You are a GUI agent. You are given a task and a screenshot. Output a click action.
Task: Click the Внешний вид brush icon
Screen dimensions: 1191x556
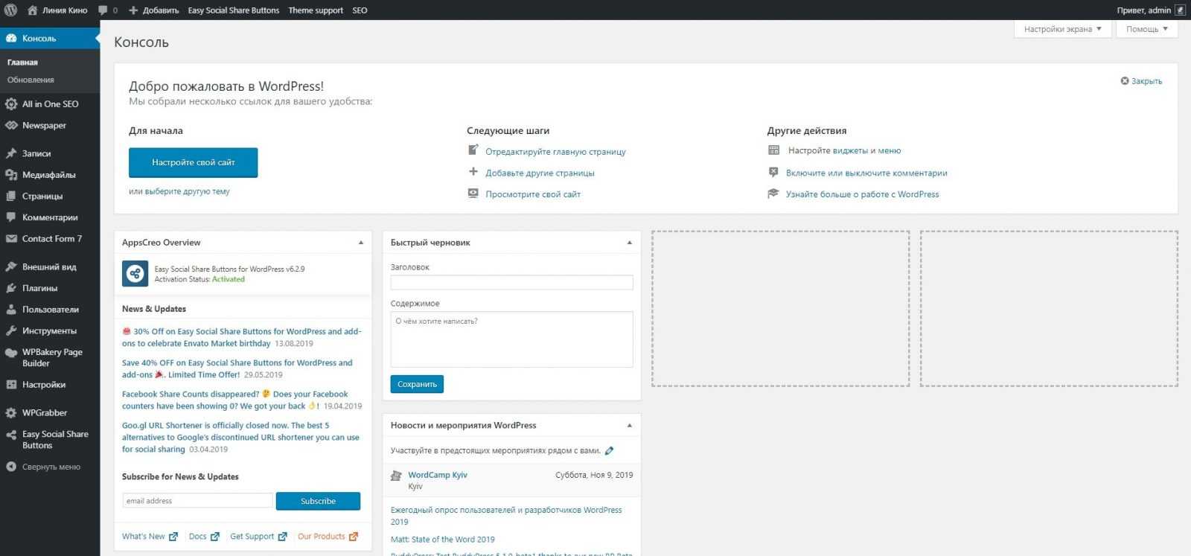[11, 266]
